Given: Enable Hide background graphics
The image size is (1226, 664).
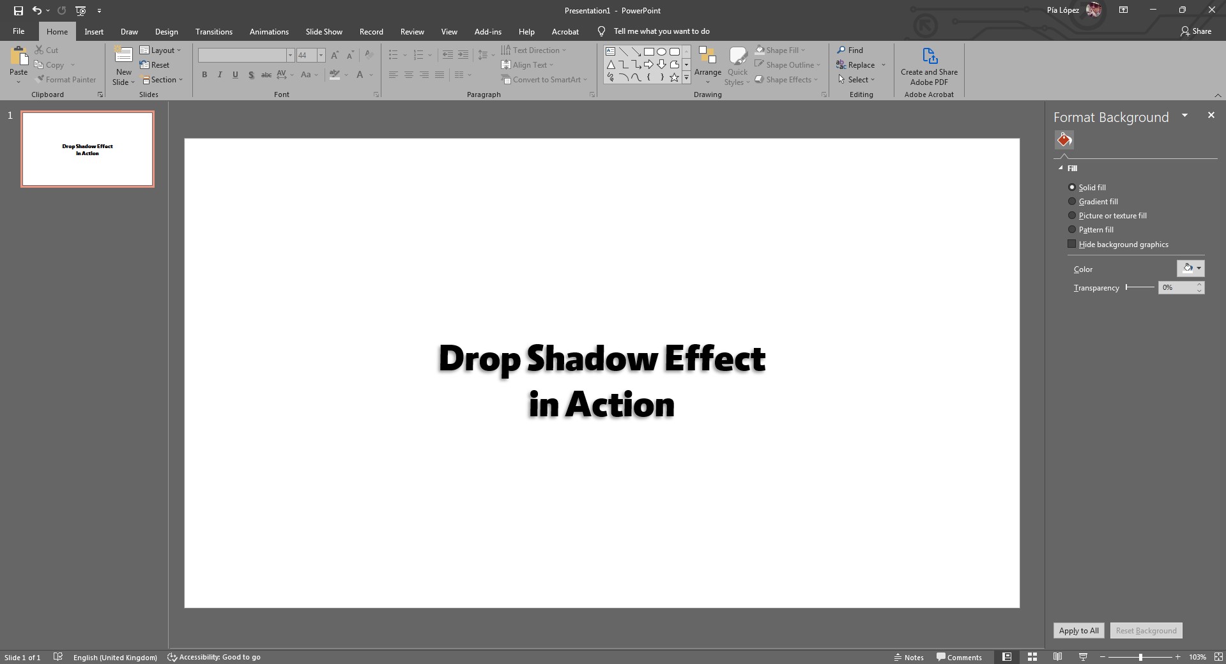Looking at the screenshot, I should 1071,244.
